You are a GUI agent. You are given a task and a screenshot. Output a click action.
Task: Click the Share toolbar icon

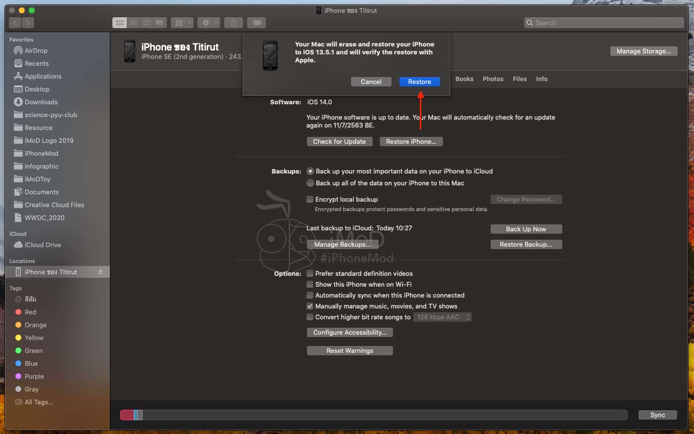click(234, 23)
